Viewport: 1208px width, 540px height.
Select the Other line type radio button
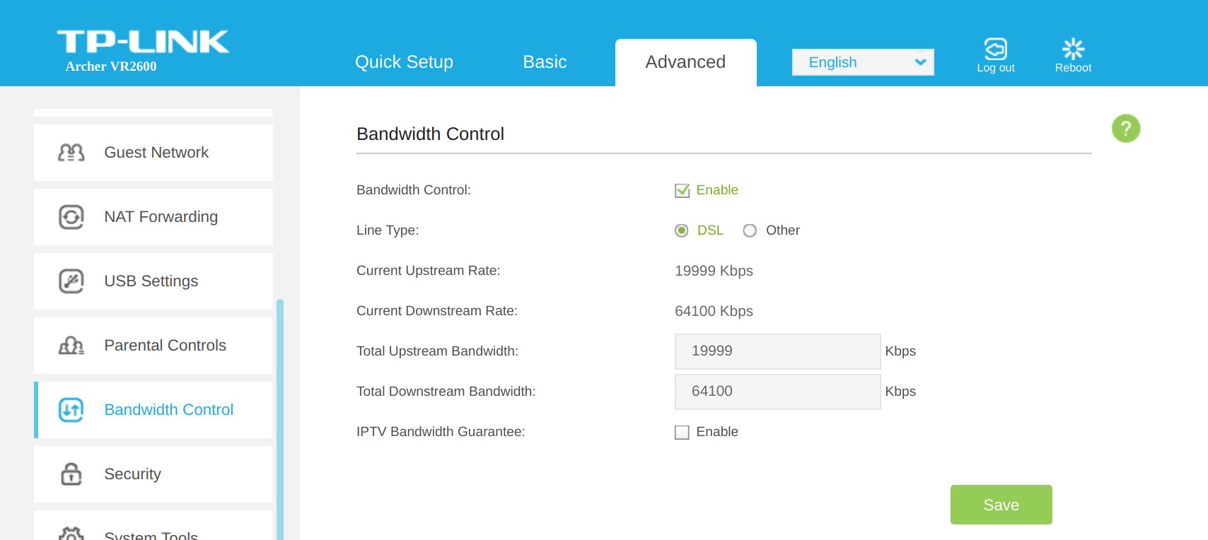point(750,230)
